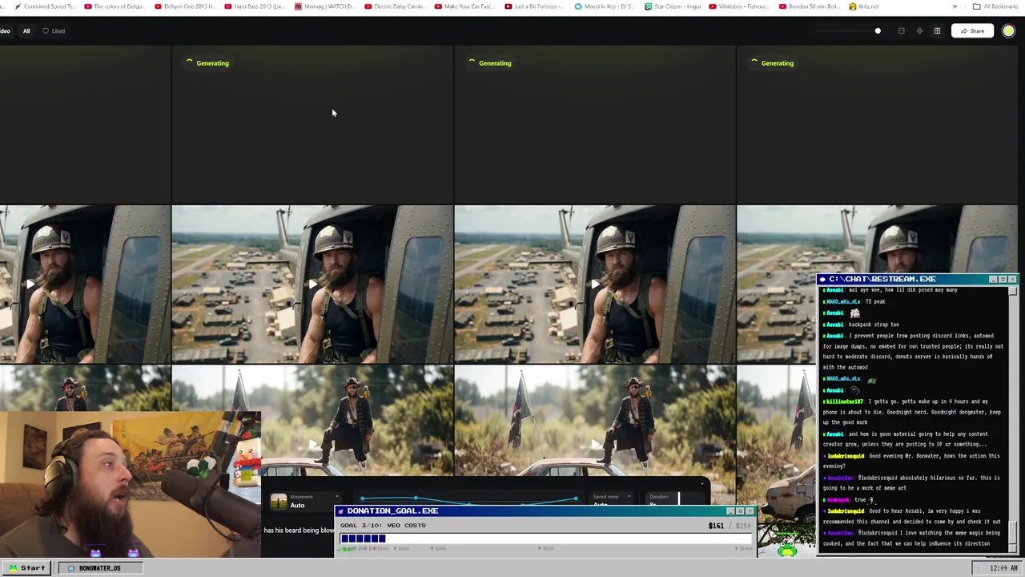The width and height of the screenshot is (1025, 577).
Task: Minimize the DONATION_GOAL.EXE window
Action: point(730,510)
